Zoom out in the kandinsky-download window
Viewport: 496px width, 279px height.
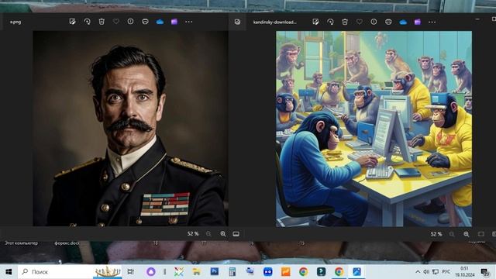pos(452,234)
